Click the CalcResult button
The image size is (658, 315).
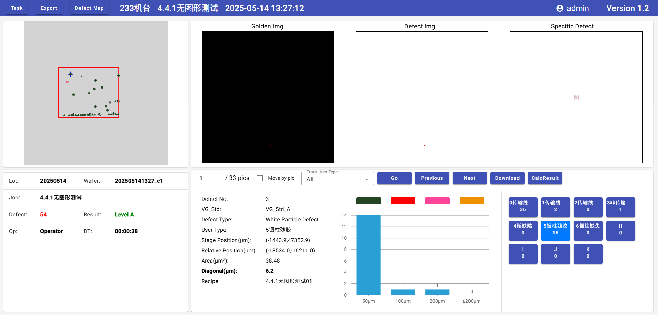pyautogui.click(x=545, y=178)
